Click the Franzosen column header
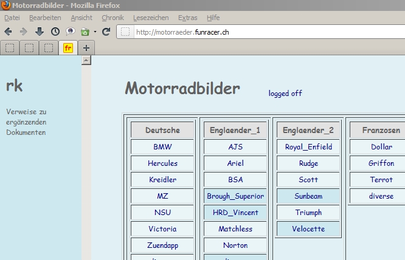405x260 pixels. pyautogui.click(x=378, y=130)
